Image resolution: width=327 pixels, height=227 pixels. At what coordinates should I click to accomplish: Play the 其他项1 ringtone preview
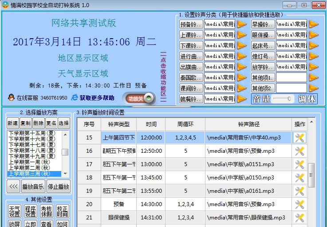click(313, 77)
